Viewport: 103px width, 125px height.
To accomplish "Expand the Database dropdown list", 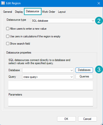I will pos(48,70).
